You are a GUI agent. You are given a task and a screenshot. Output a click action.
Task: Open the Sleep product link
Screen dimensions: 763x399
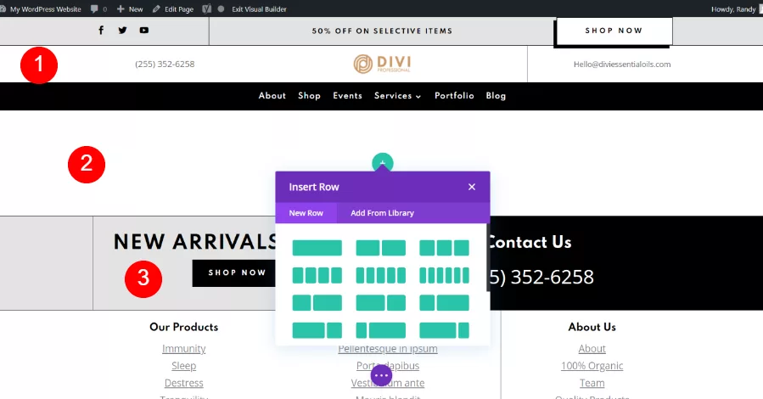pos(184,365)
